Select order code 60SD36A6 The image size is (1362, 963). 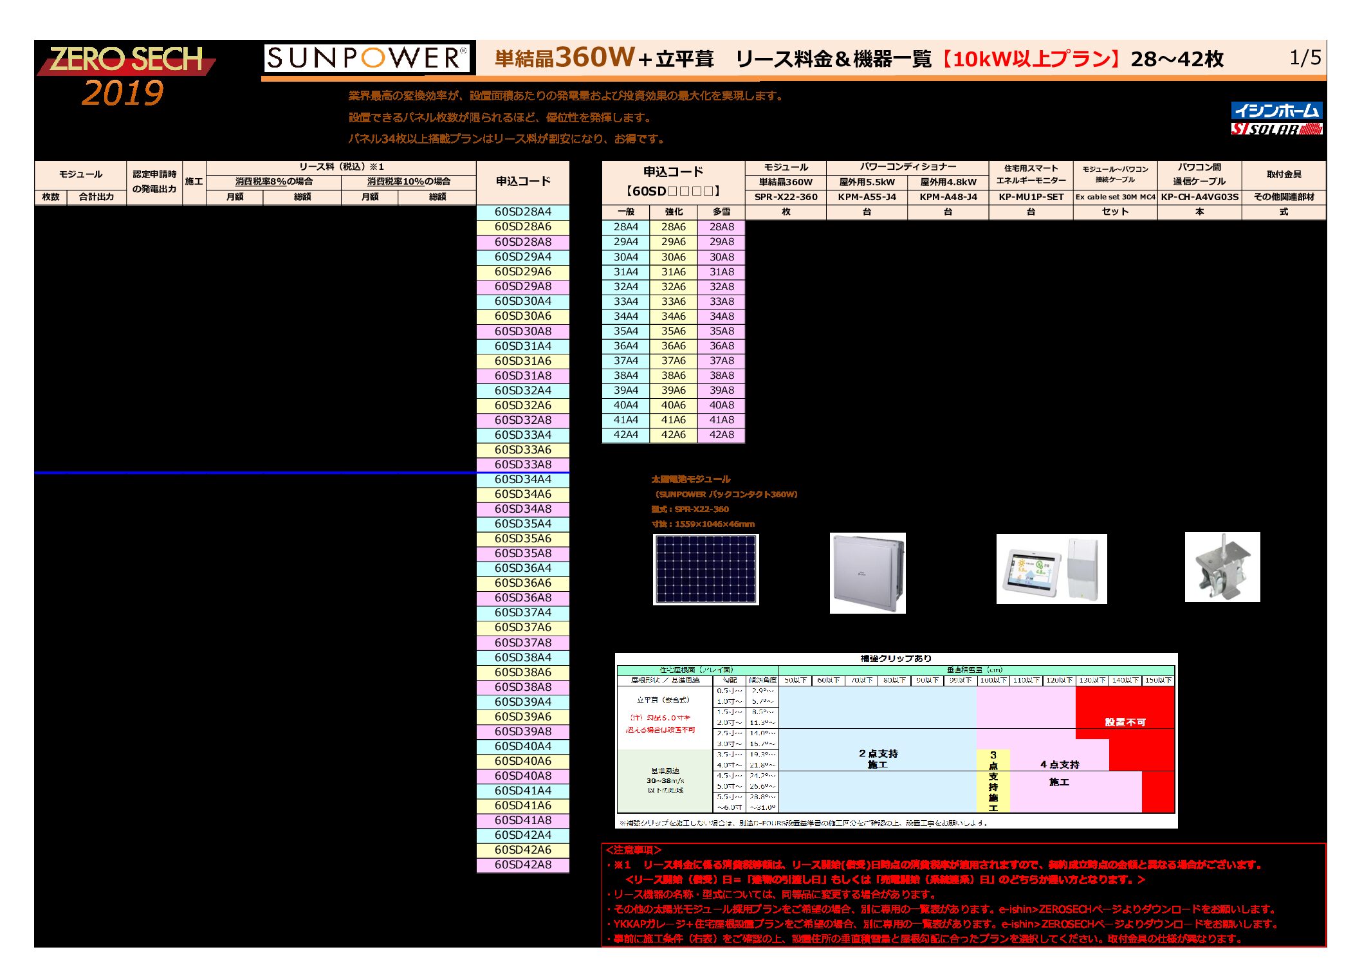point(523,583)
